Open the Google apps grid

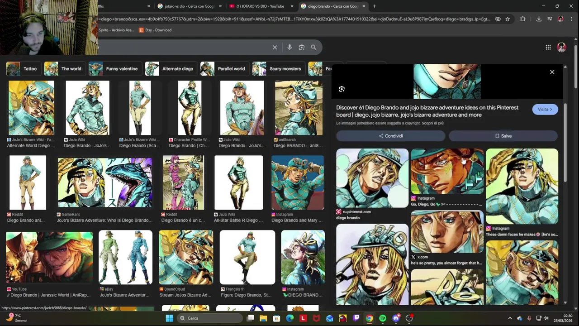pyautogui.click(x=548, y=47)
